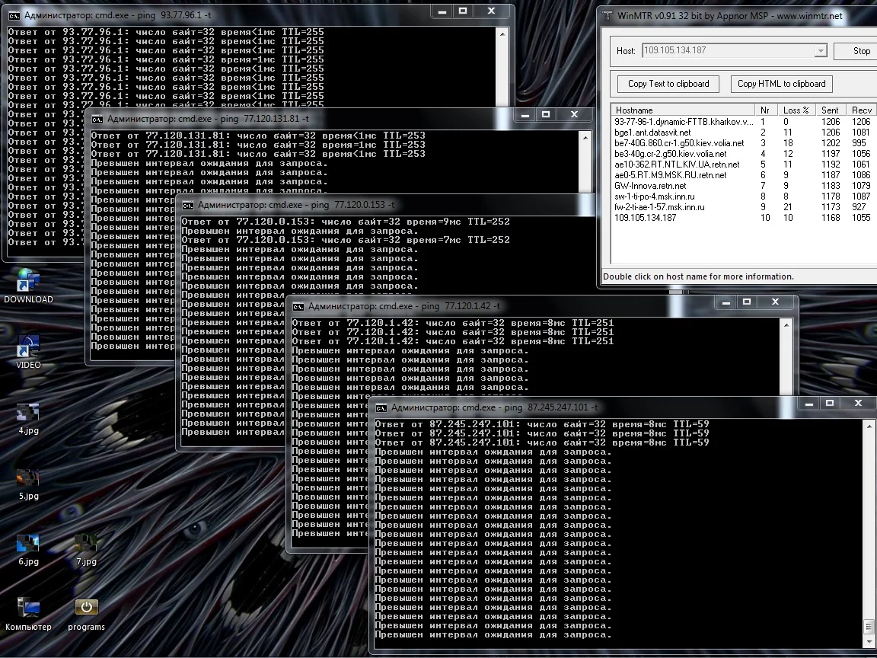Select the 7.jpg desktop file

pyautogui.click(x=86, y=548)
